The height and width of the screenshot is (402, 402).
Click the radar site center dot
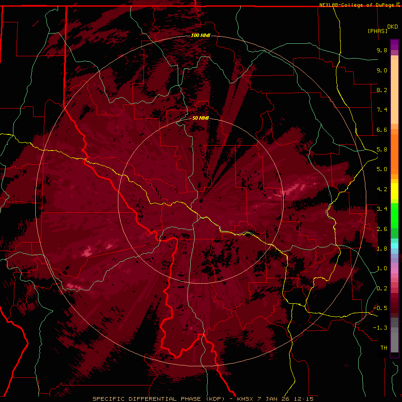pos(201,201)
